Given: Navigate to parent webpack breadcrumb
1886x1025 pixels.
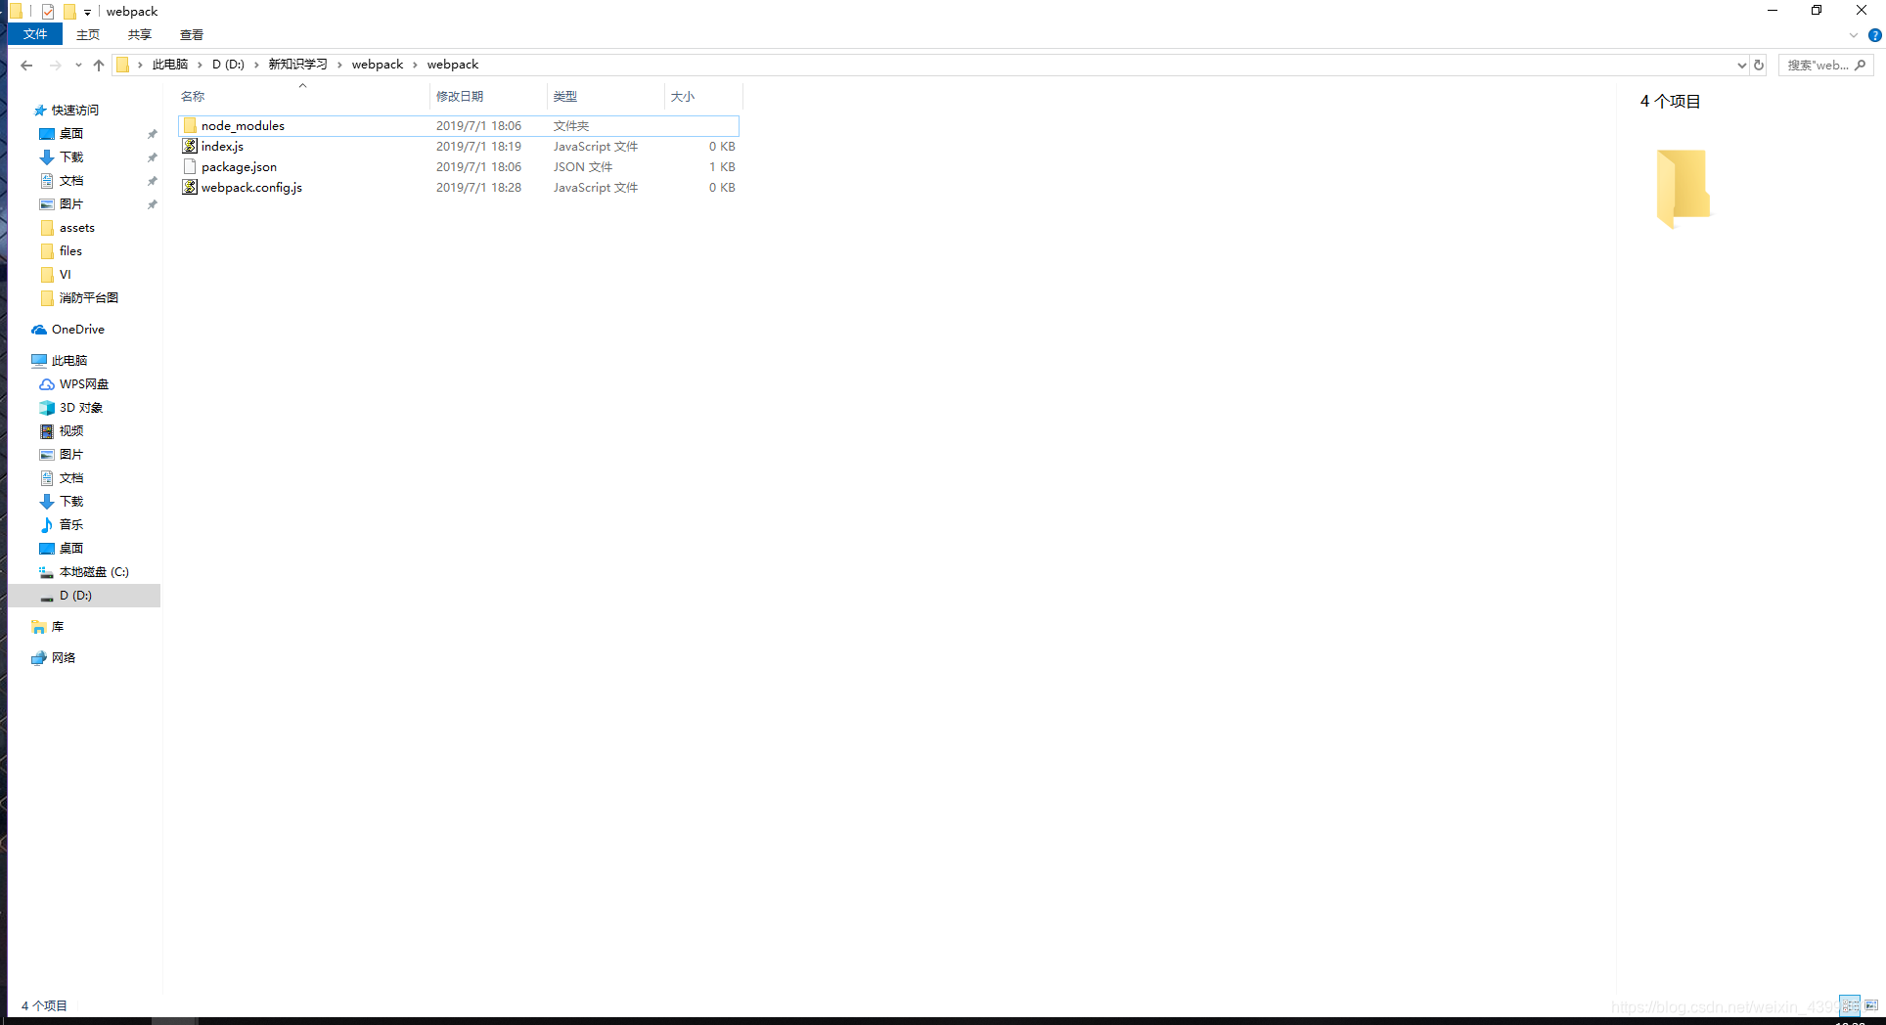Looking at the screenshot, I should [x=378, y=65].
